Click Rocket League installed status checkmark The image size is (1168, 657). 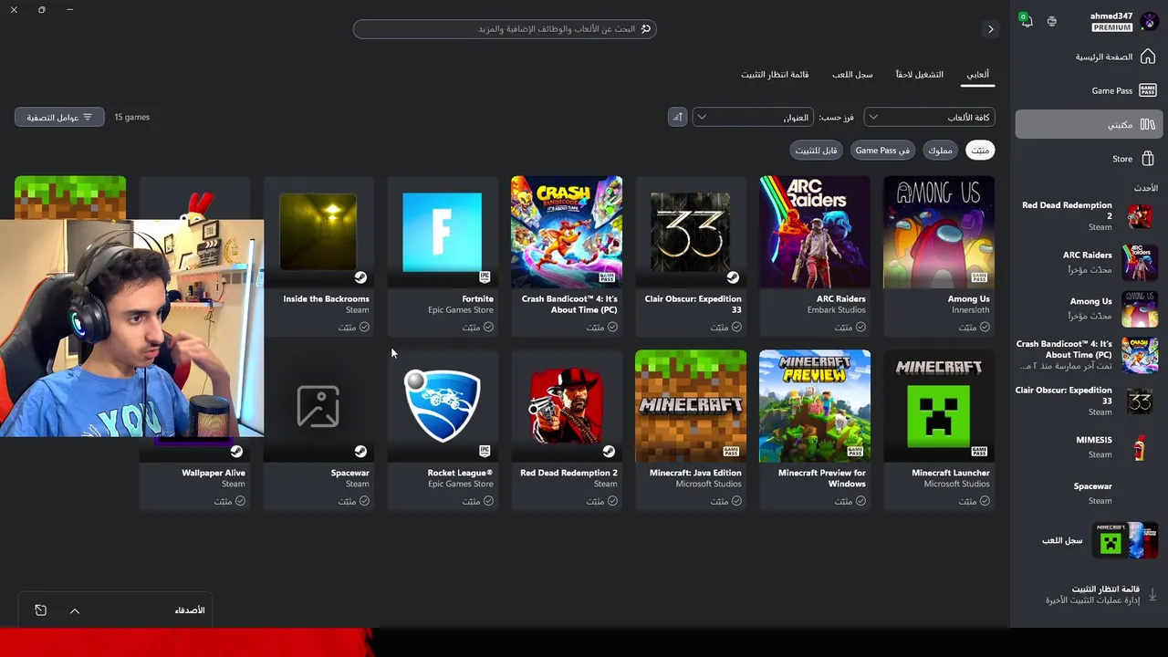click(488, 501)
